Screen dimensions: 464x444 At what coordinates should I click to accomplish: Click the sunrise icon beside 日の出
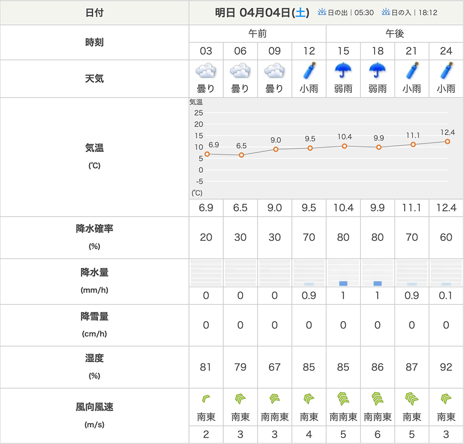pyautogui.click(x=322, y=12)
